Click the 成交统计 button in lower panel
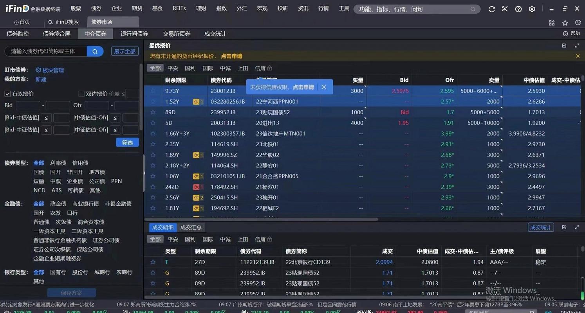Image resolution: width=585 pixels, height=313 pixels. pos(541,227)
